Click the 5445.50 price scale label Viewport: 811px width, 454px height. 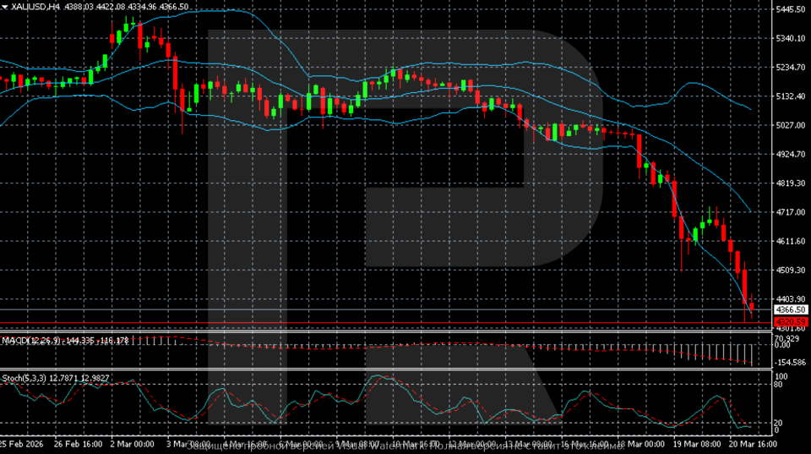tap(787, 9)
